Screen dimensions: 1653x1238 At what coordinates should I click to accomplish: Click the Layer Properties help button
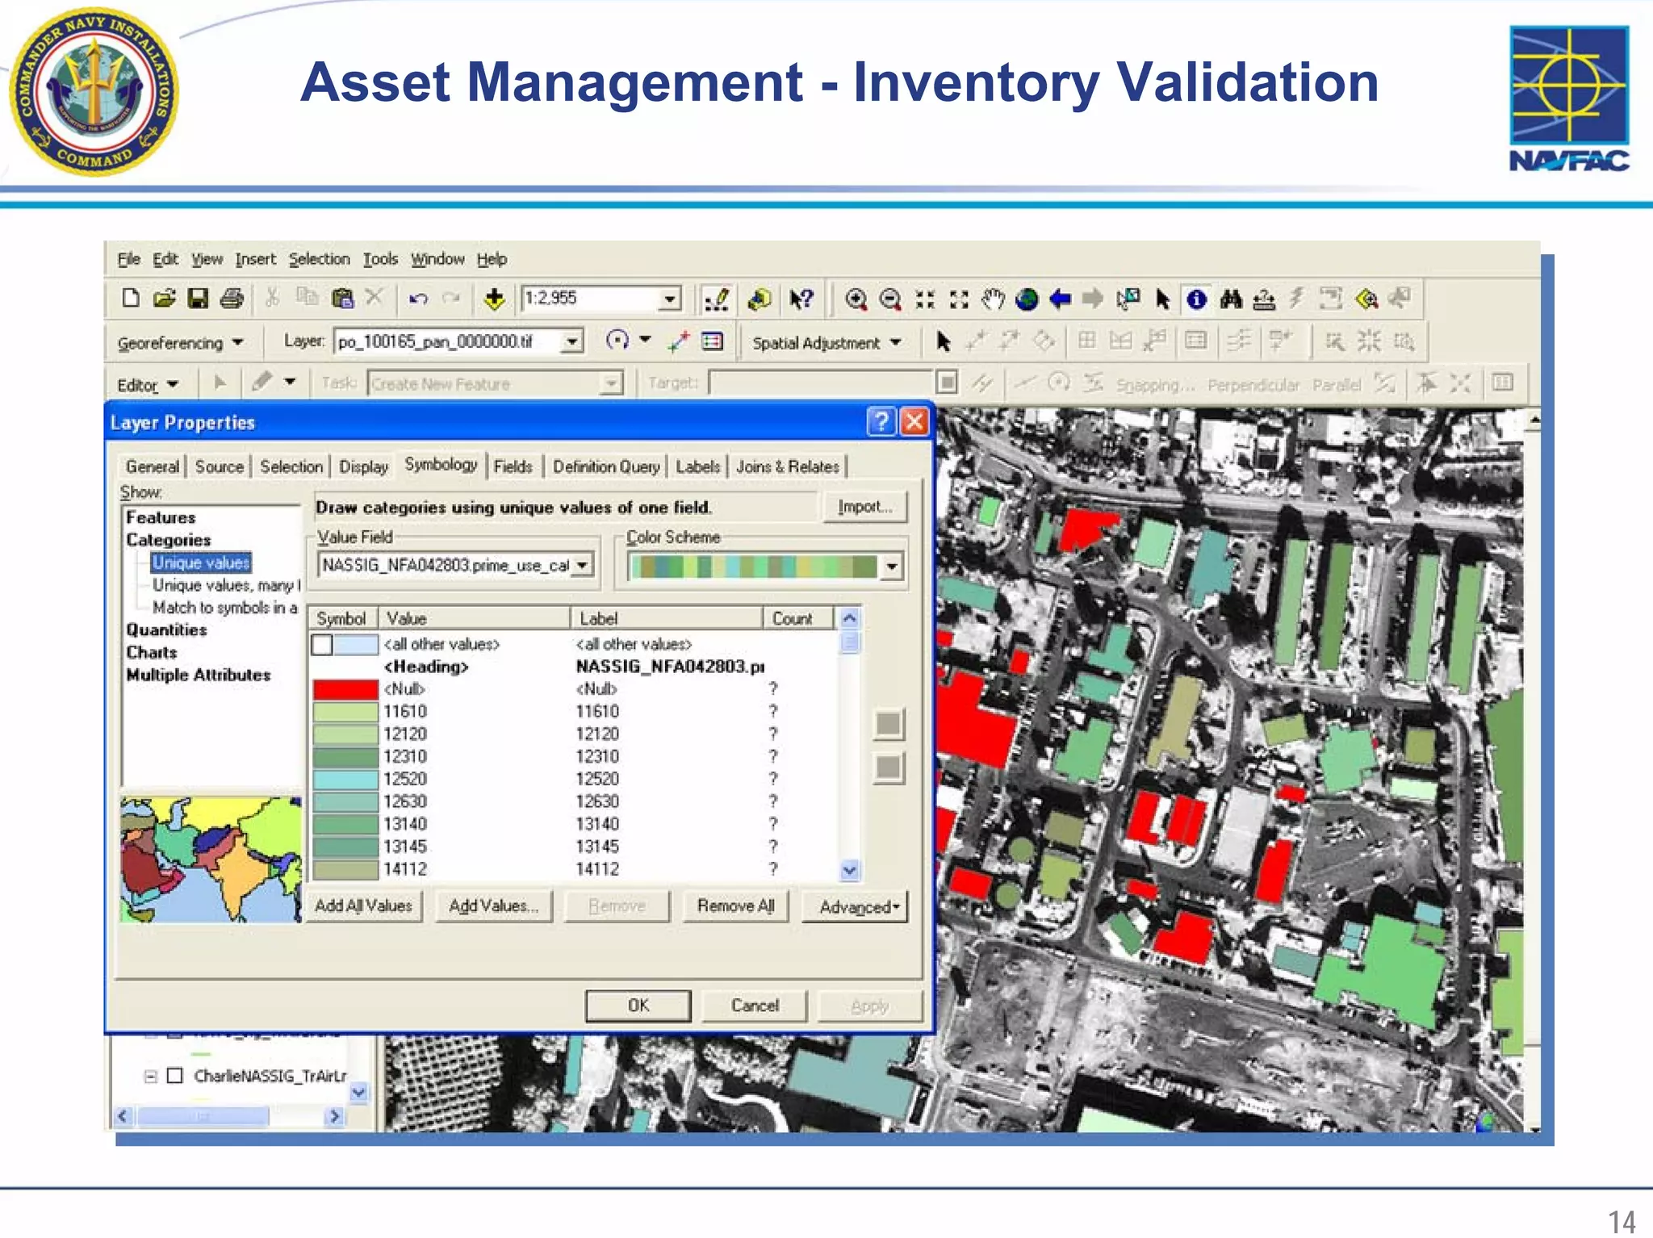click(x=881, y=421)
